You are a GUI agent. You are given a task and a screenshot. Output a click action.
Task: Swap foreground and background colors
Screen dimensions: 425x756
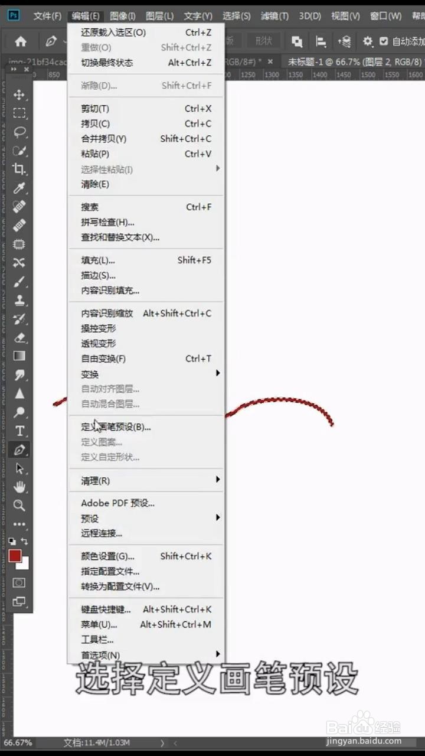(x=24, y=541)
